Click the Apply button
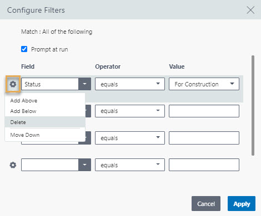Viewport: 261px width, 216px height. coord(242,204)
